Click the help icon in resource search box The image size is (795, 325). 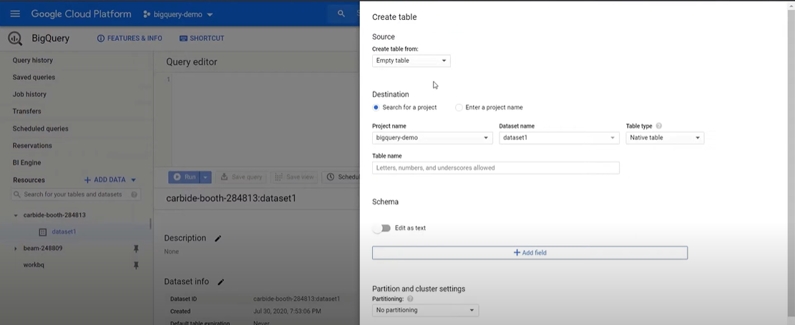[134, 194]
